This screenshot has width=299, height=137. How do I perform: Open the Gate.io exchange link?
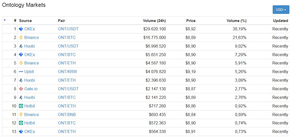point(31,89)
